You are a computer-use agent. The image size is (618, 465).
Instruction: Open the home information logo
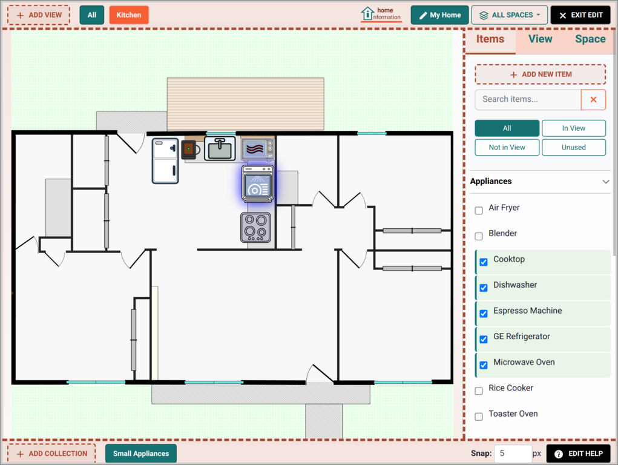[x=381, y=14]
